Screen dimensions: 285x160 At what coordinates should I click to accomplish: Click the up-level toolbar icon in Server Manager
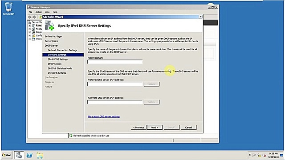pyautogui.click(x=41, y=17)
